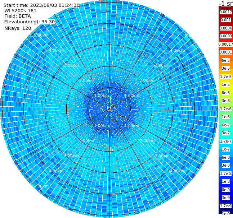Click the 0.001 colorbar label
The width and height of the screenshot is (233, 218).
click(x=226, y=20)
